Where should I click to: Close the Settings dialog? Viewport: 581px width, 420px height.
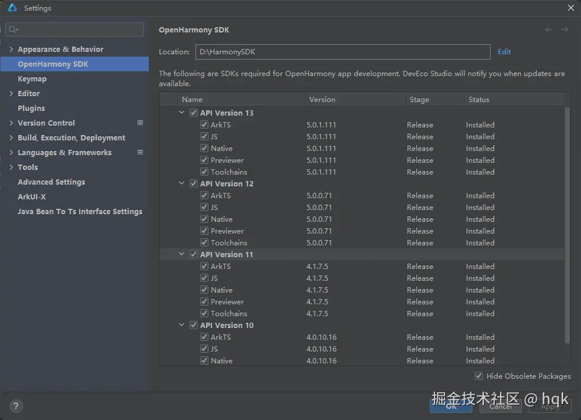click(x=570, y=8)
